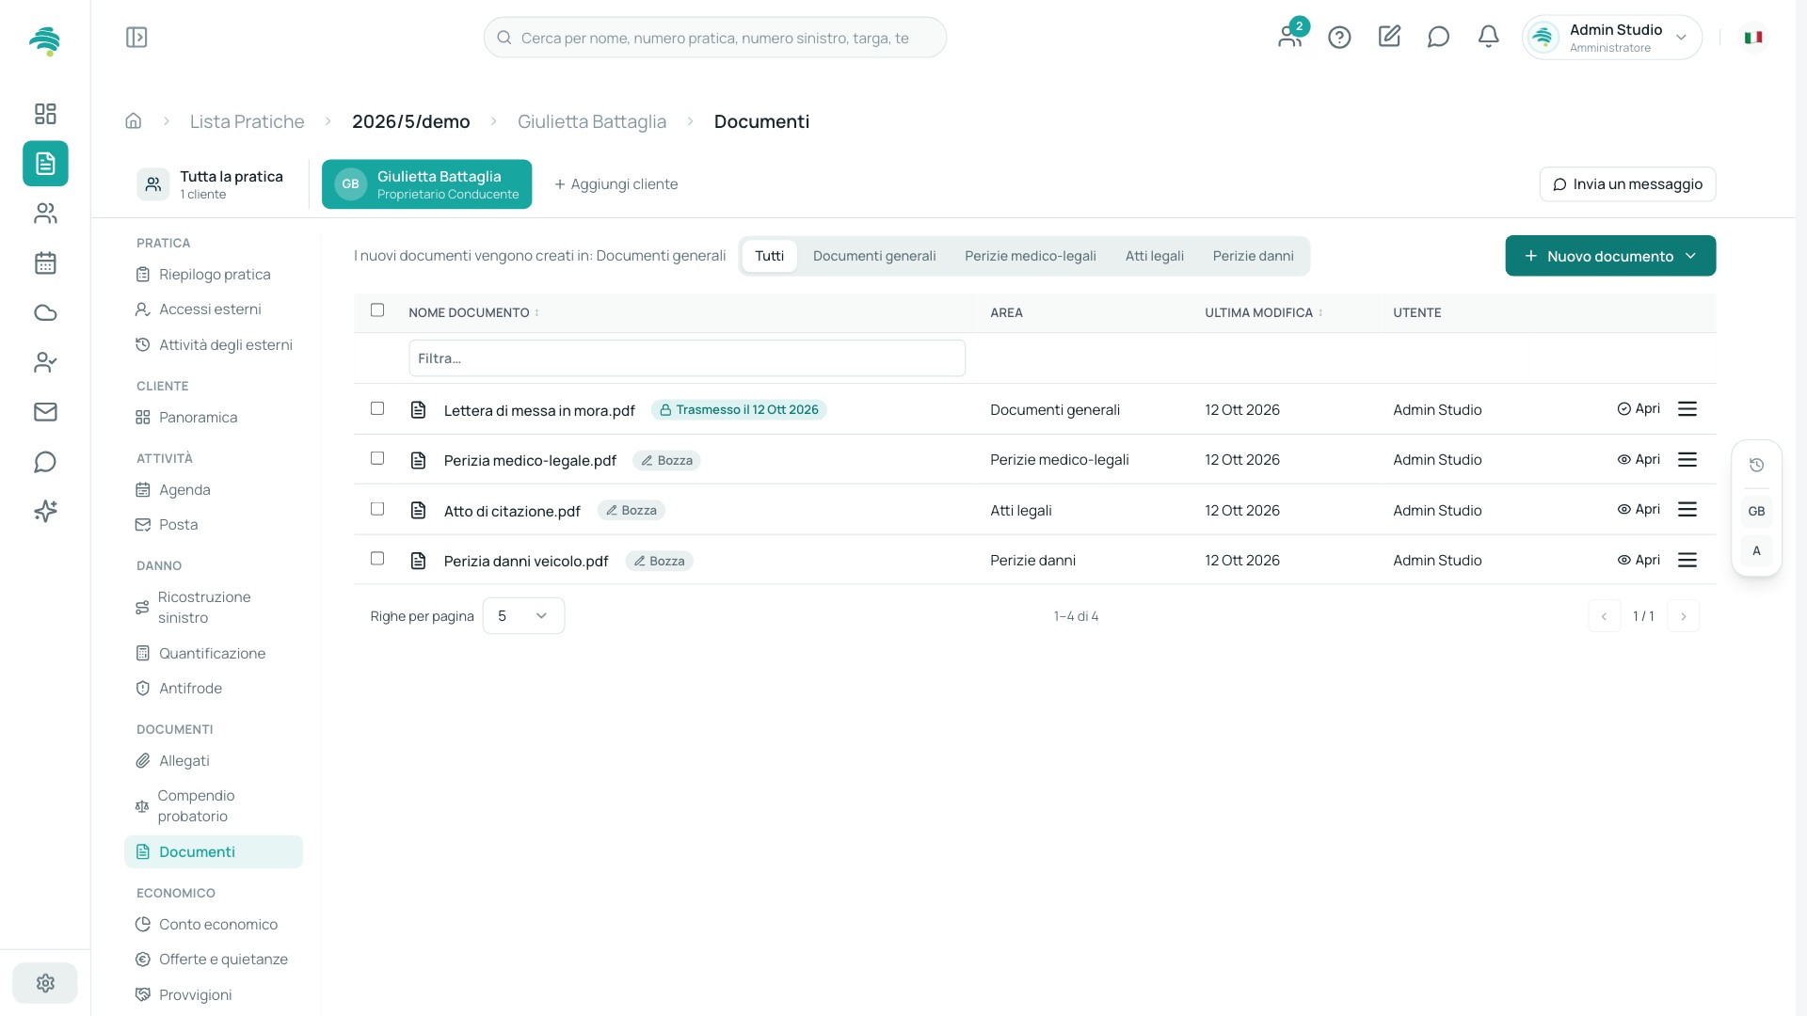Screen dimensions: 1807x1016
Task: Open the Admin Studio account menu
Action: [x=1611, y=38]
